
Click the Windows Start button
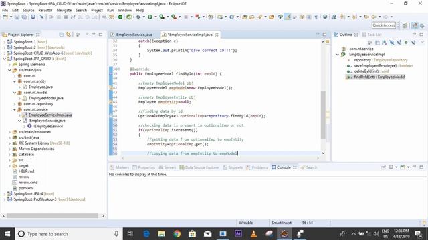coord(7,234)
